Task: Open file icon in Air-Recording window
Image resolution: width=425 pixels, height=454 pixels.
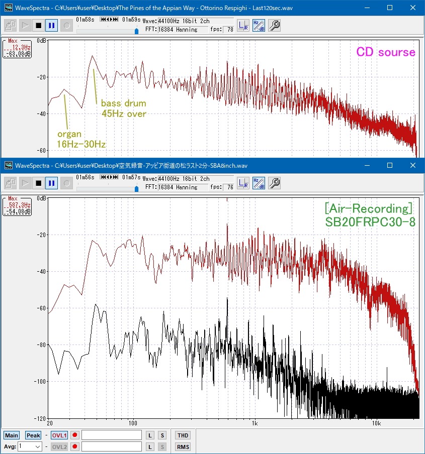Action: click(x=11, y=183)
